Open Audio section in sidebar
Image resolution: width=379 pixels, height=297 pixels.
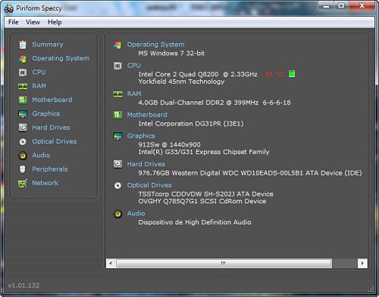pos(41,155)
